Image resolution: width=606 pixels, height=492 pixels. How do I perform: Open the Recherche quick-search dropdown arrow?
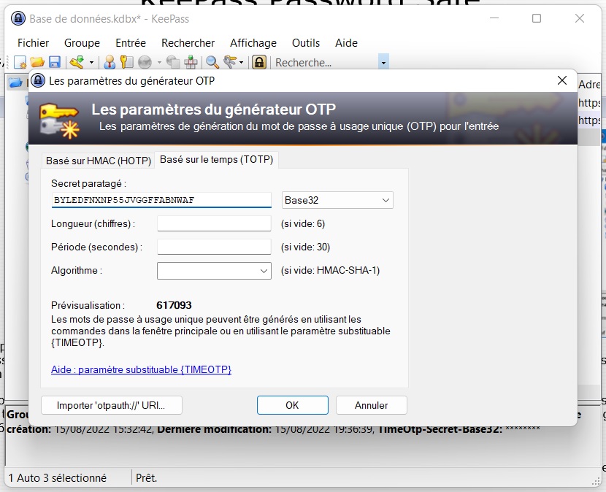tap(383, 63)
